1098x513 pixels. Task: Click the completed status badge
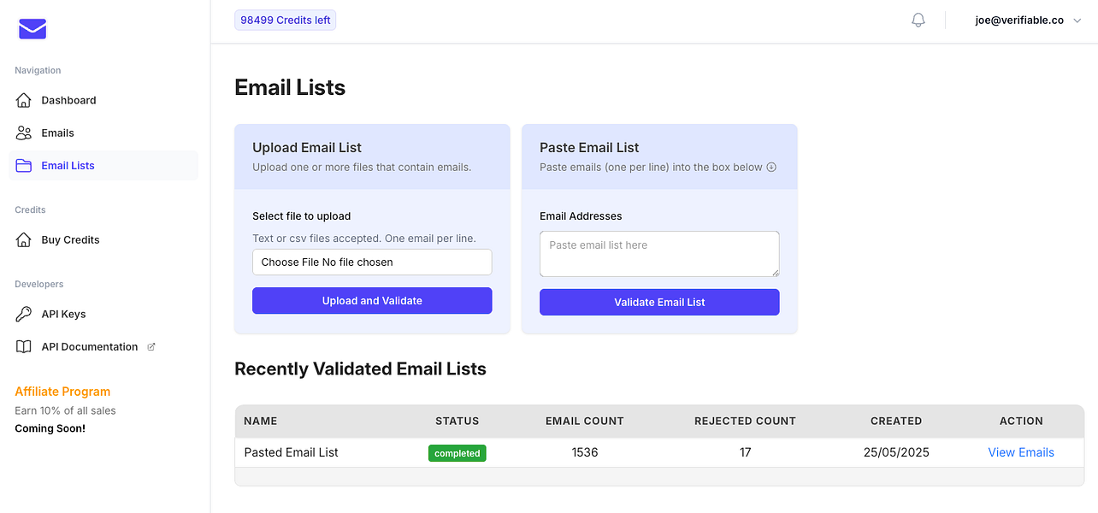click(457, 453)
